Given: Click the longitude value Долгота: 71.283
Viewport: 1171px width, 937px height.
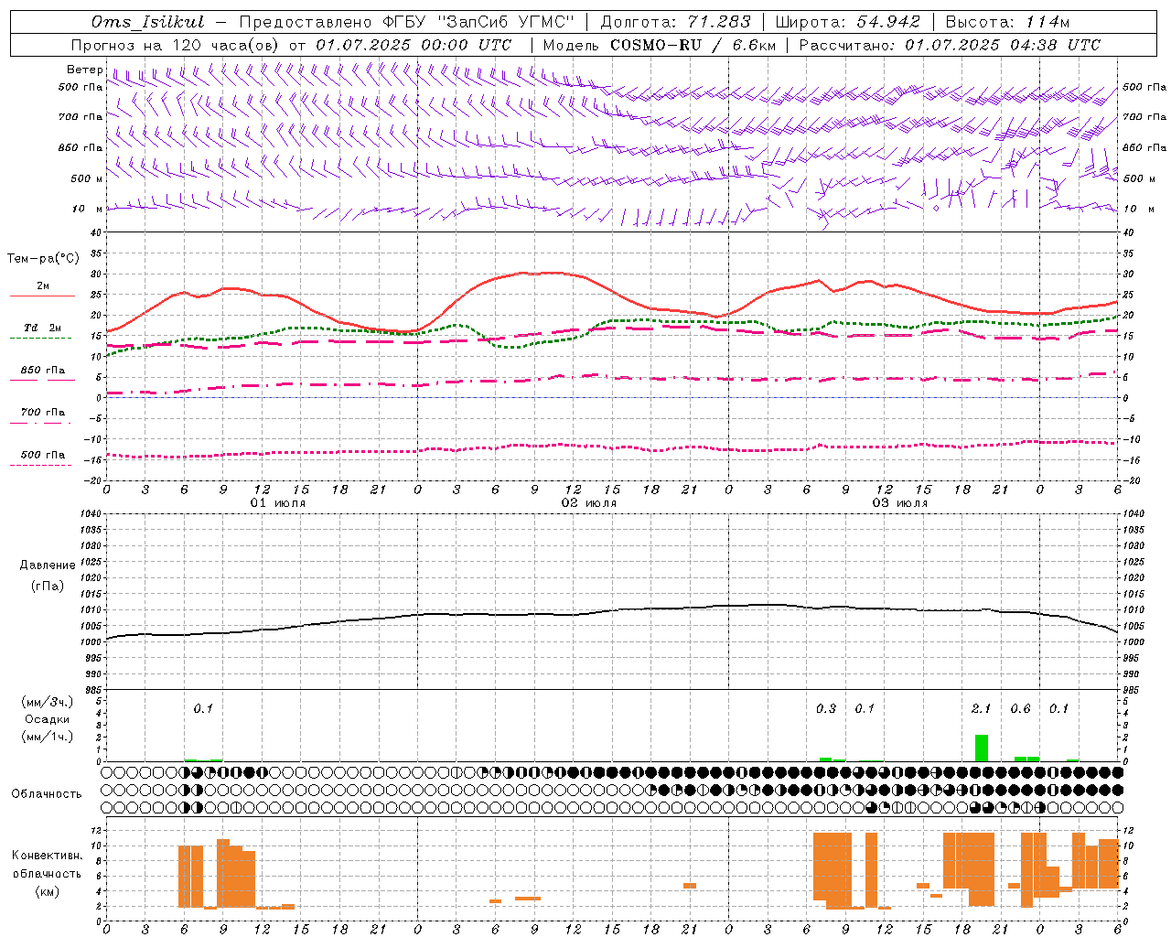Looking at the screenshot, I should 676,22.
